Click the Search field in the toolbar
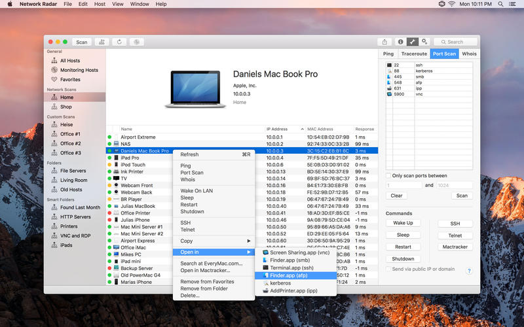524x327 pixels. pyautogui.click(x=455, y=42)
